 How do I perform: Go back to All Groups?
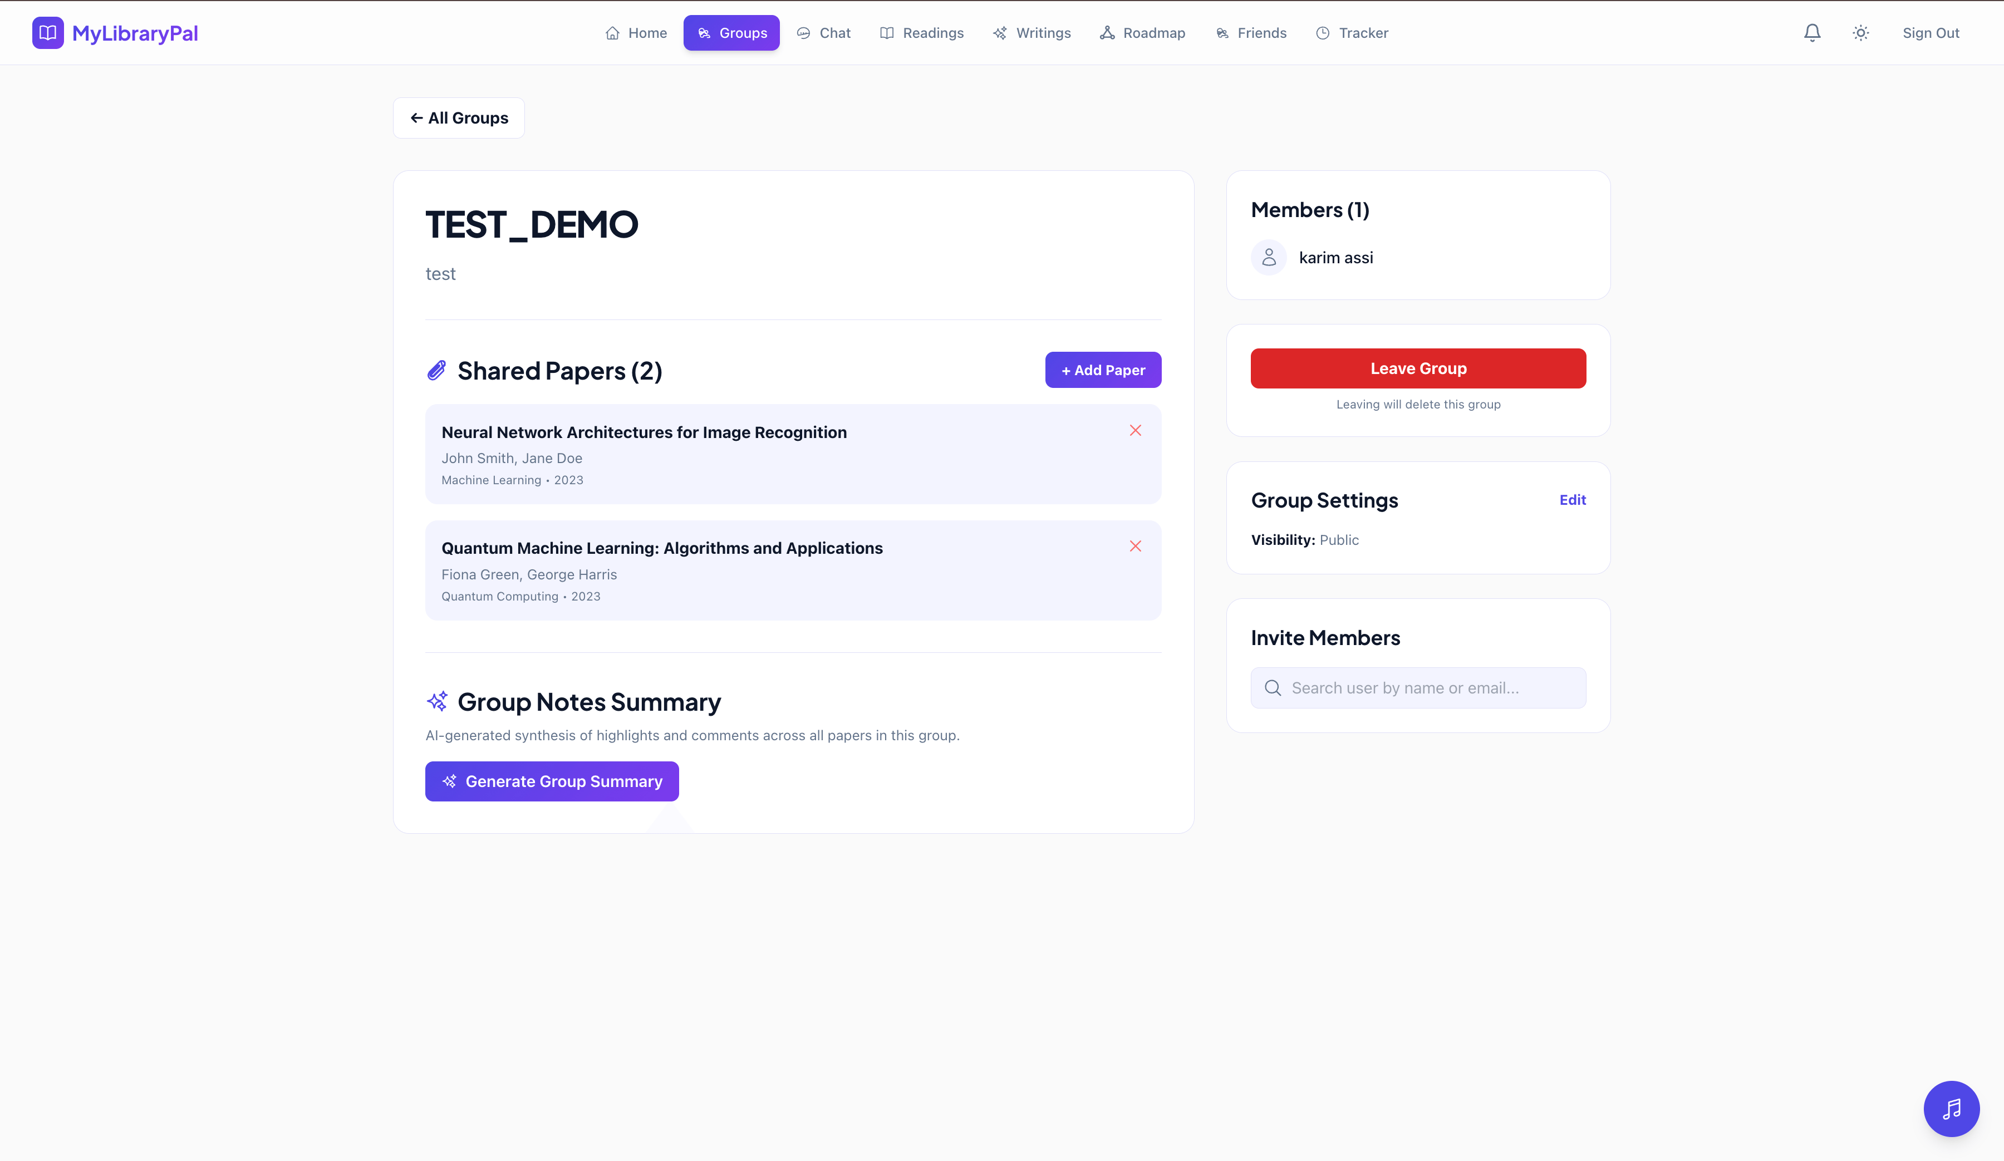[459, 117]
